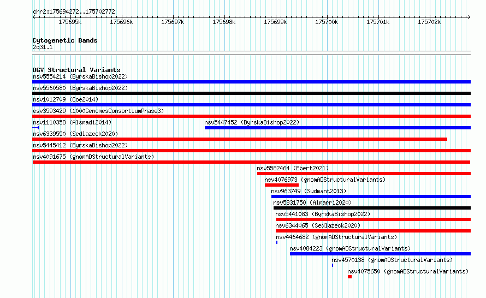The height and width of the screenshot is (298, 486).
Task: Click the 175701k ruler label
Action: (378, 22)
